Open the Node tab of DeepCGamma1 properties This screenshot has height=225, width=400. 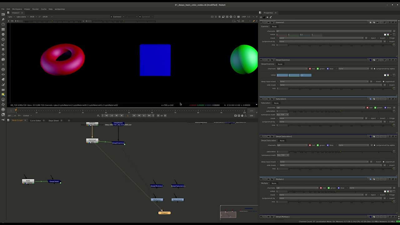(280, 64)
